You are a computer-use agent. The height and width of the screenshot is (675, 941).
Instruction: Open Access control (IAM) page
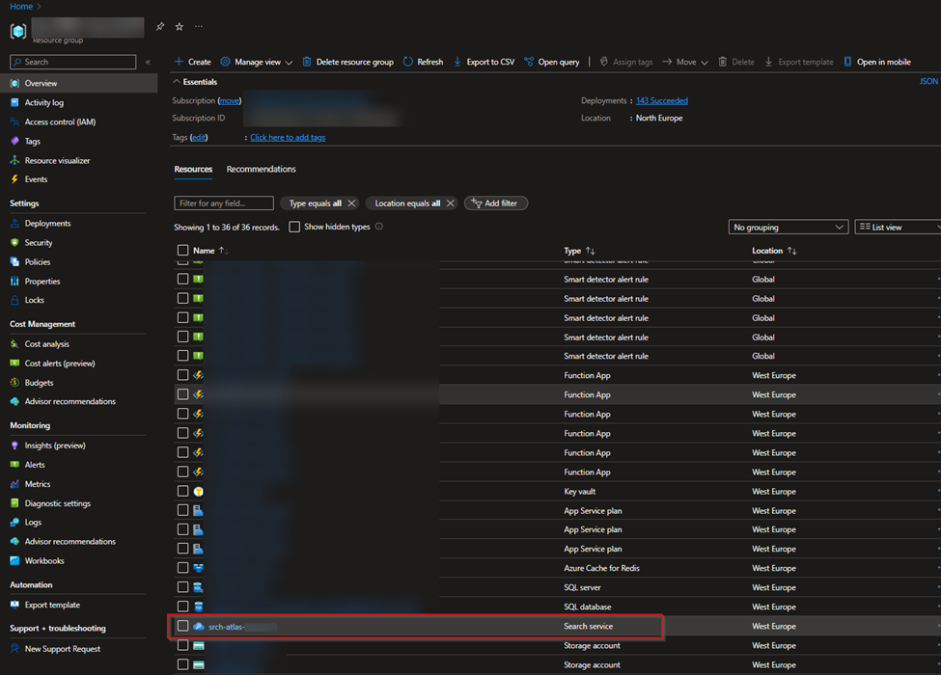60,122
